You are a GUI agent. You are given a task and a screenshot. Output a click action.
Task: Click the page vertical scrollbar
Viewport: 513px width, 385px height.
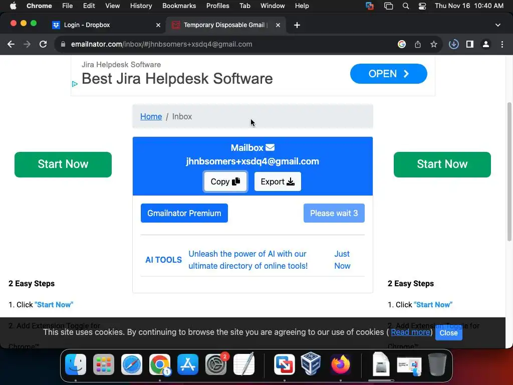click(509, 172)
